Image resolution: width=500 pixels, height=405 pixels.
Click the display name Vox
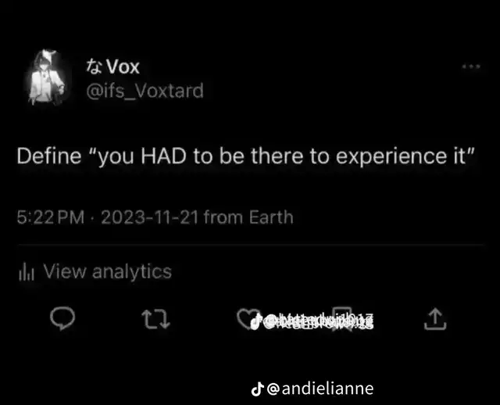coord(122,66)
